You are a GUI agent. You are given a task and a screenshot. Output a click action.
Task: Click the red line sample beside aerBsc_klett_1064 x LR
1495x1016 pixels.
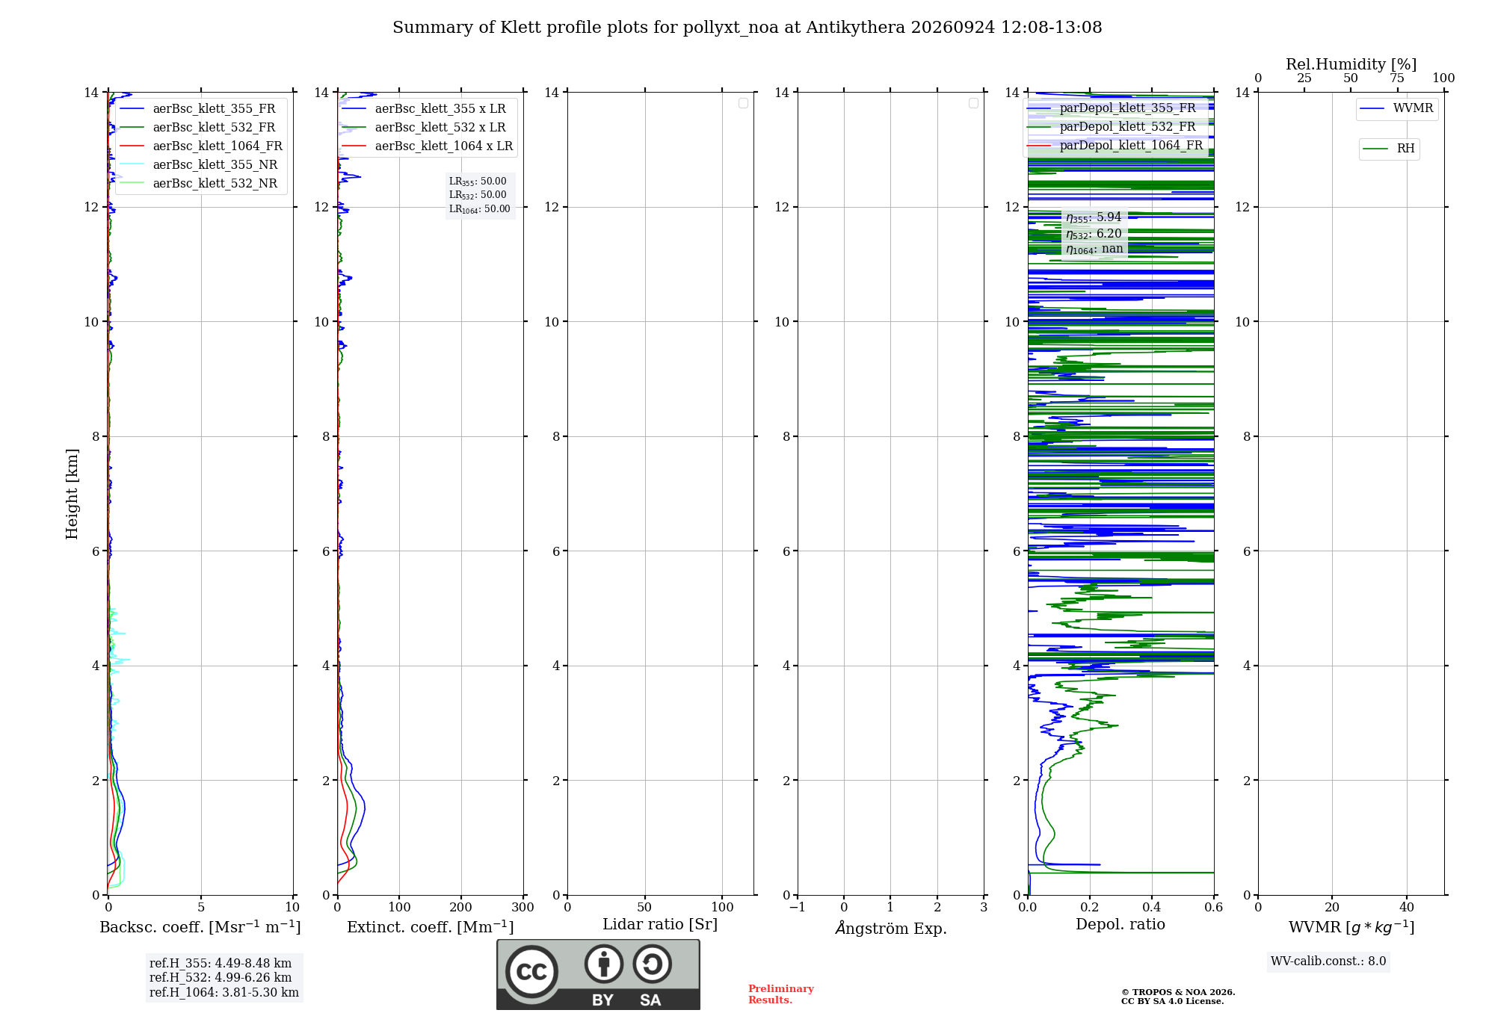354,146
